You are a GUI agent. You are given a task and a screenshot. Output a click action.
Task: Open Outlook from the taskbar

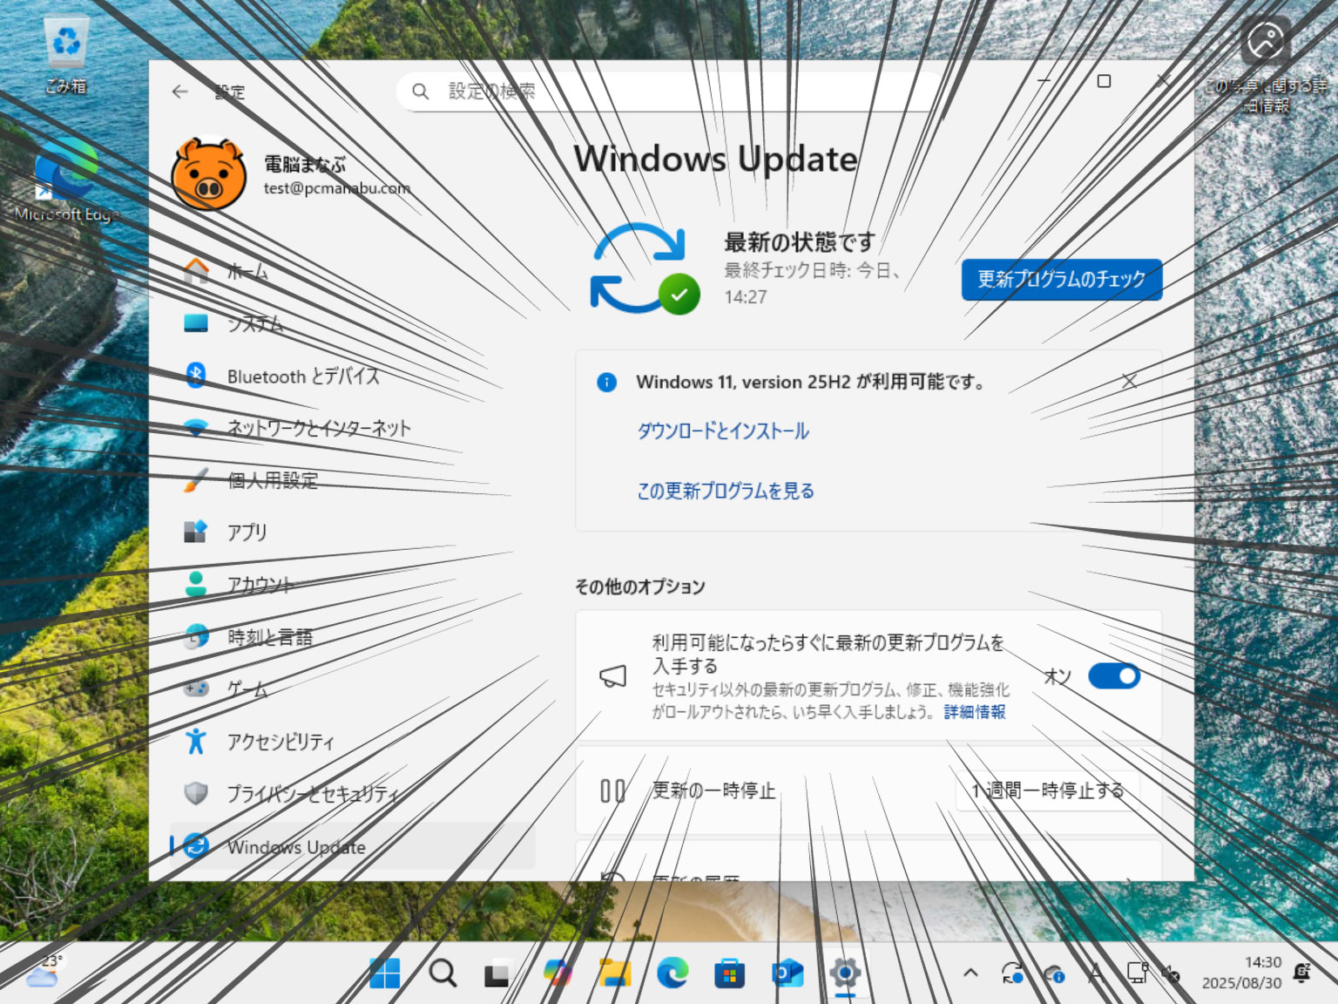tap(787, 973)
